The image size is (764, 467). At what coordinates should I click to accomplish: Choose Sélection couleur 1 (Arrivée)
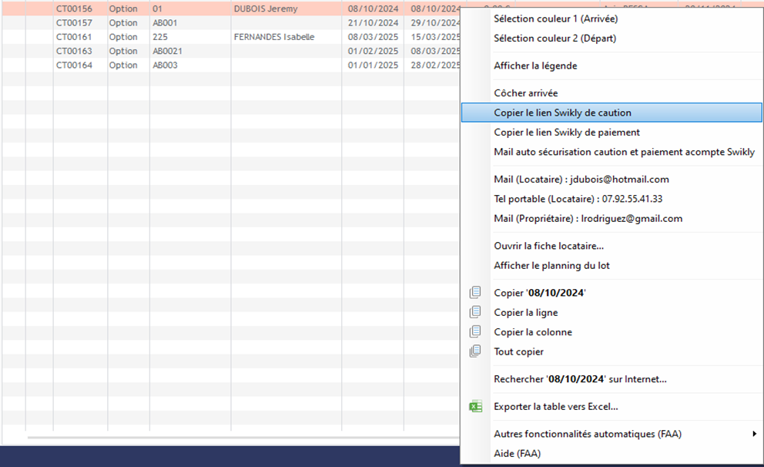[x=555, y=18]
